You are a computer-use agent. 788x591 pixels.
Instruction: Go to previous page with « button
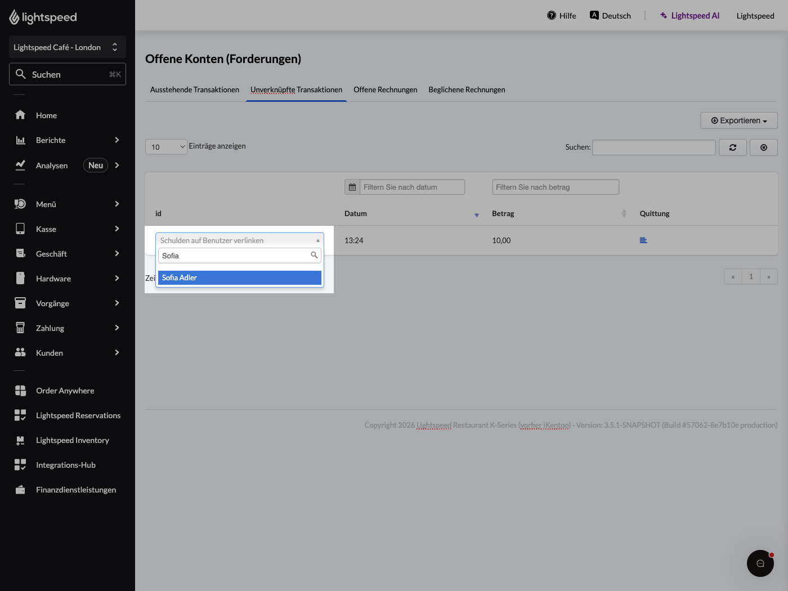point(733,276)
